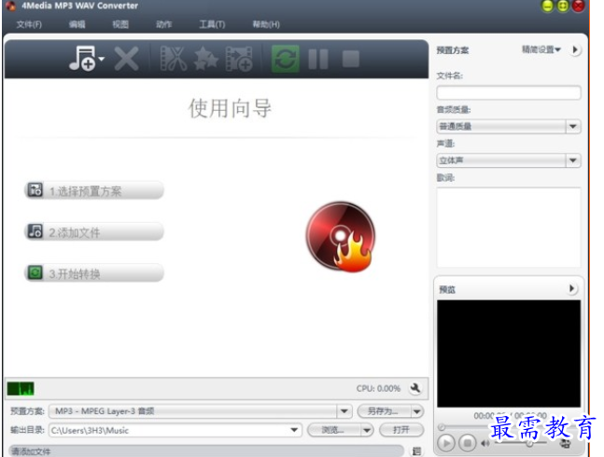
Task: Open the 音频质量 dropdown
Action: click(509, 127)
